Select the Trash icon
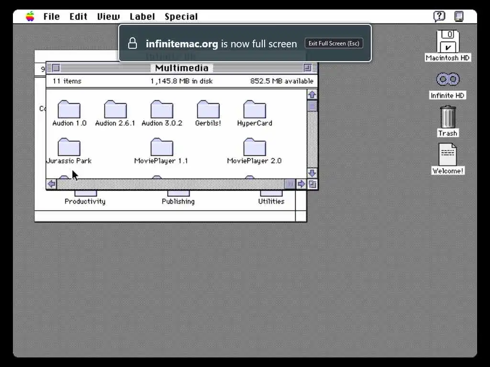The image size is (490, 367). tap(448, 117)
